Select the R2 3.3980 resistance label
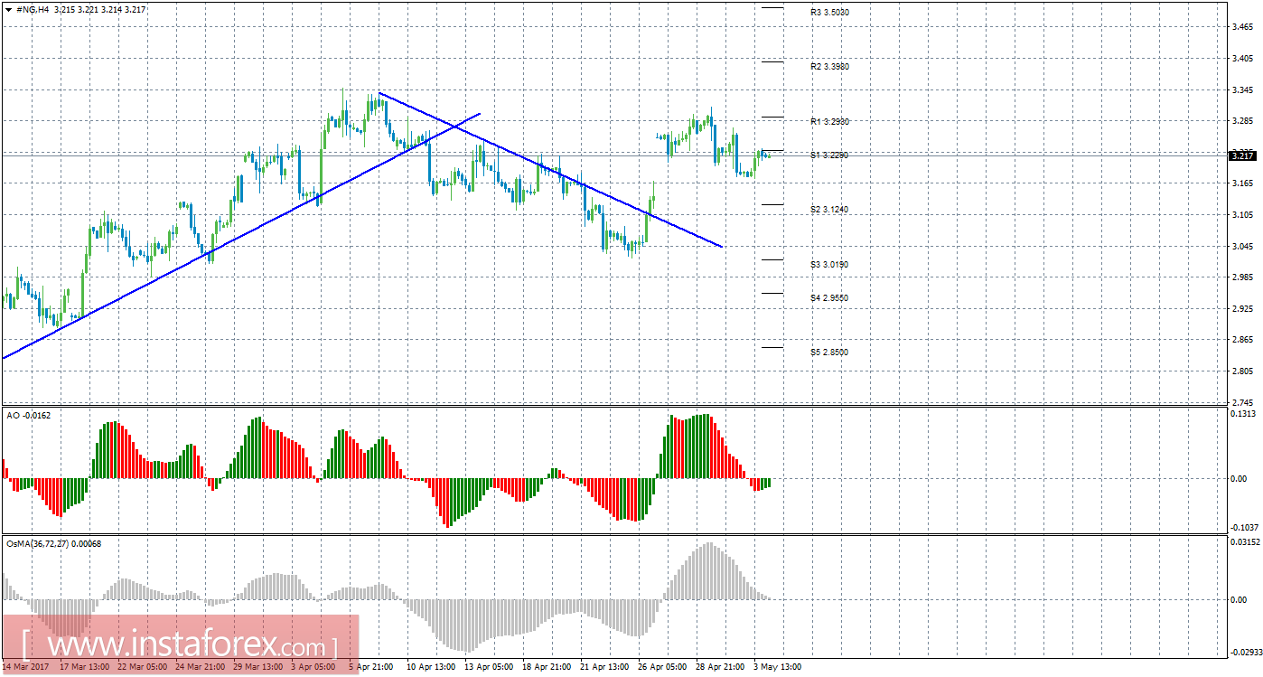 [829, 67]
